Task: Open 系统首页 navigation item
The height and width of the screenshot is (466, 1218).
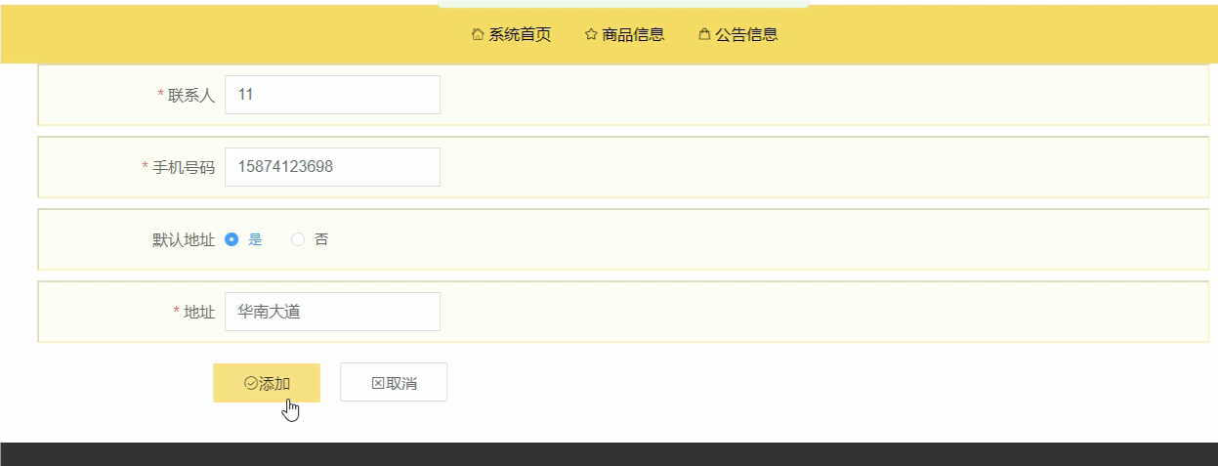Action: tap(511, 35)
